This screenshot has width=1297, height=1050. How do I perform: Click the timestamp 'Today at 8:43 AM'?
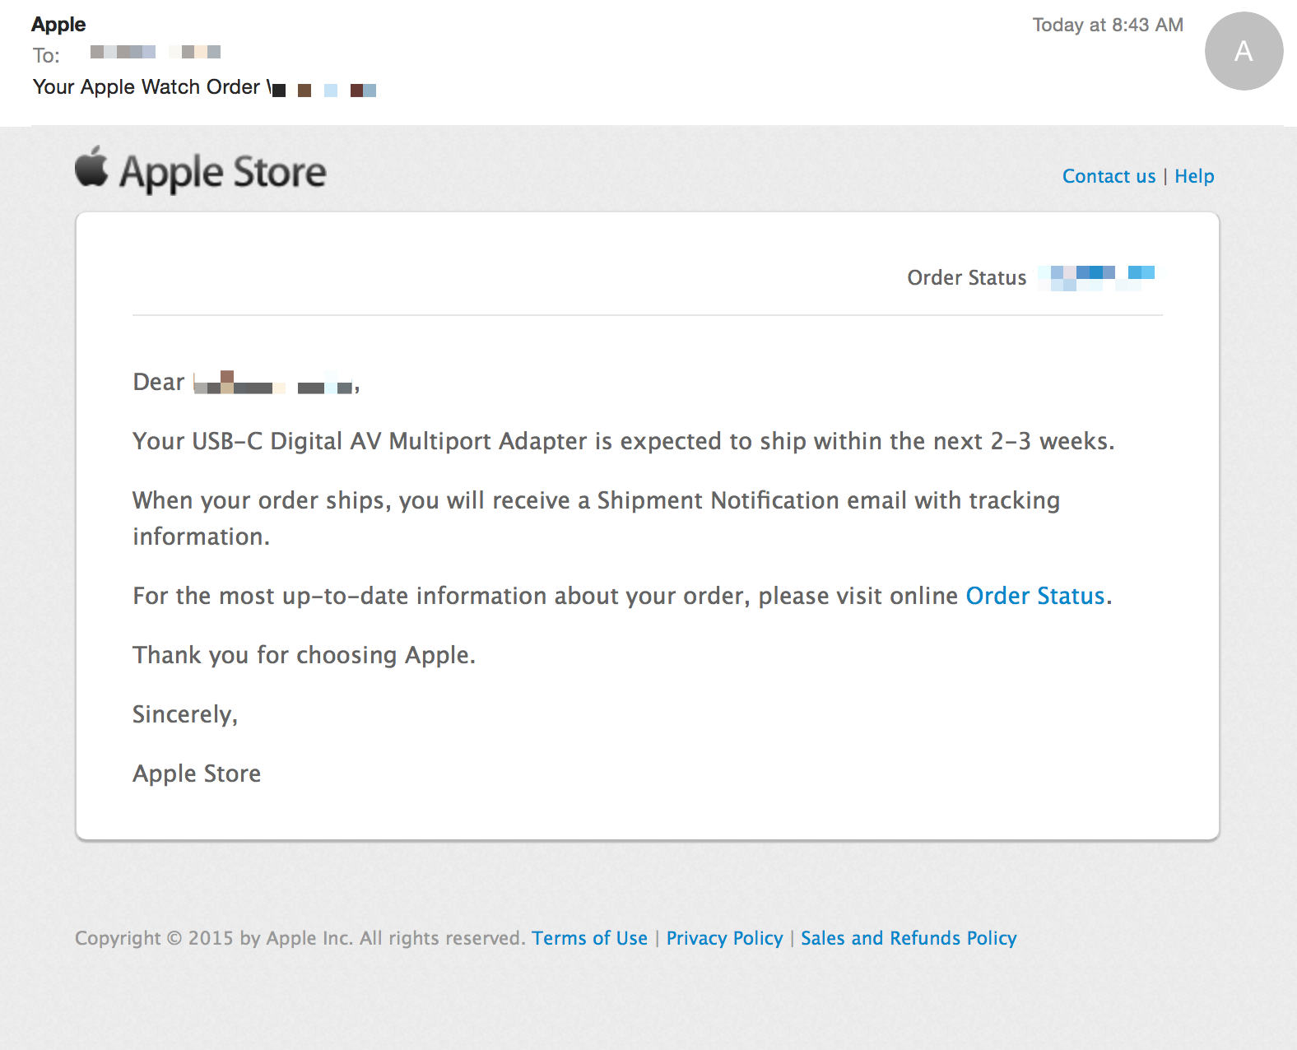tap(1108, 25)
